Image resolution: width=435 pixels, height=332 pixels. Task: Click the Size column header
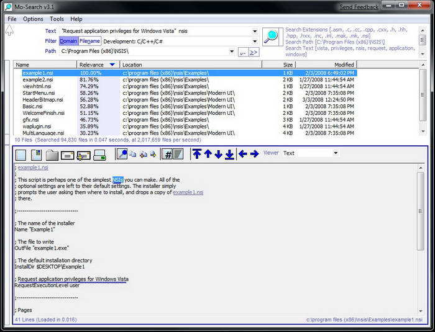pyautogui.click(x=279, y=65)
